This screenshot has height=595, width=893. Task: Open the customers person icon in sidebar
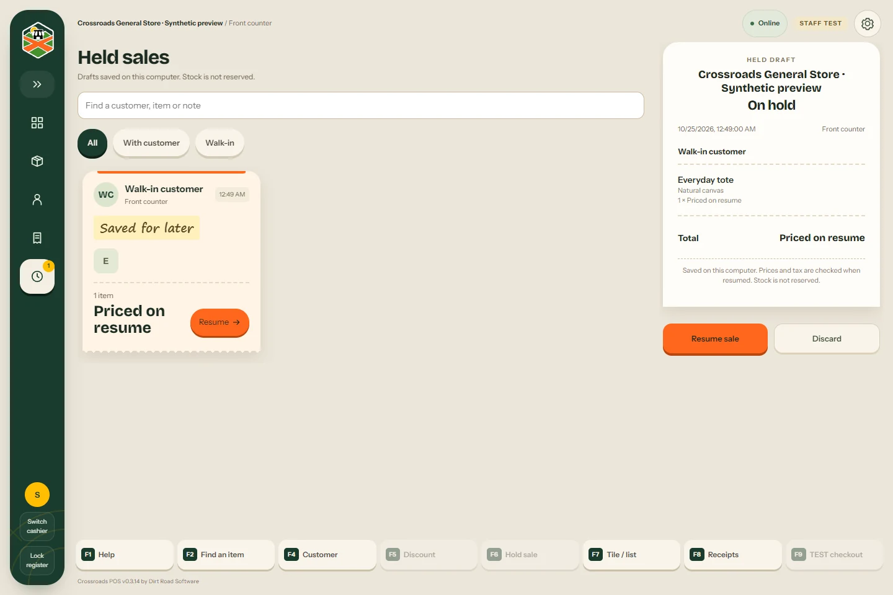(x=37, y=200)
